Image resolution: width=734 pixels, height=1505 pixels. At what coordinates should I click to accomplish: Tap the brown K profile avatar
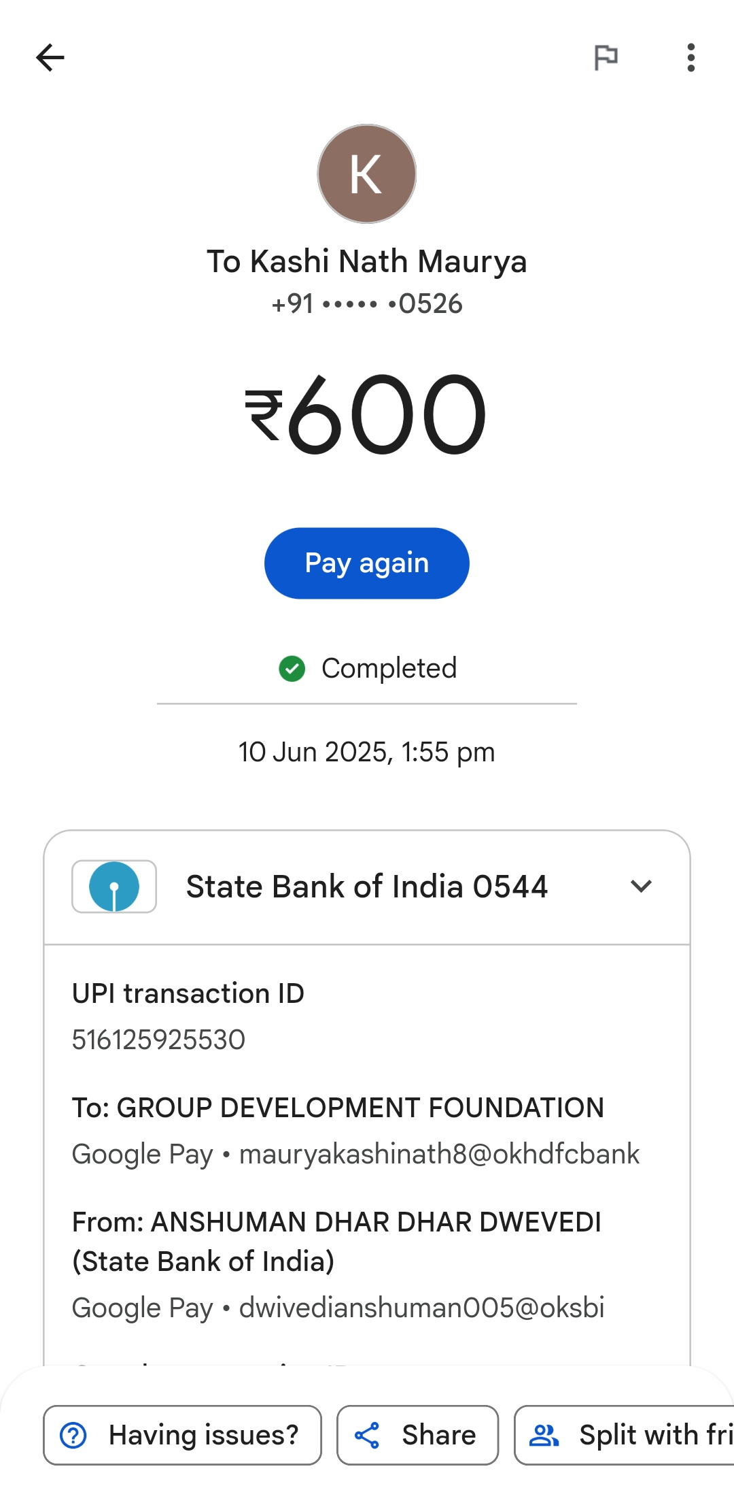367,174
